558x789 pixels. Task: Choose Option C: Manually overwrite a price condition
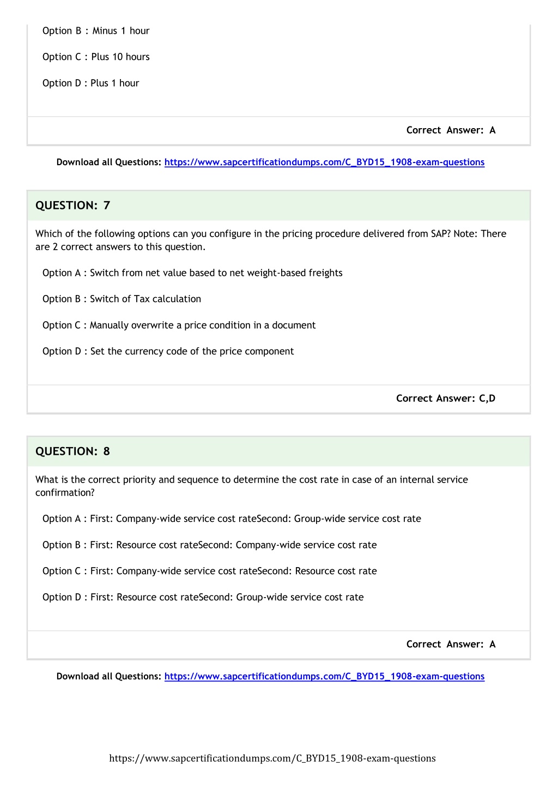click(x=179, y=325)
